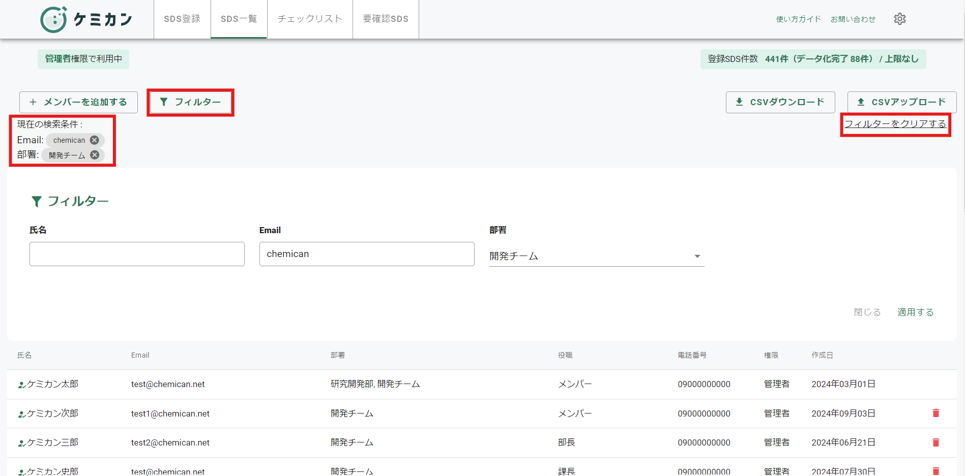Click CSVダウンロード button

click(x=780, y=102)
